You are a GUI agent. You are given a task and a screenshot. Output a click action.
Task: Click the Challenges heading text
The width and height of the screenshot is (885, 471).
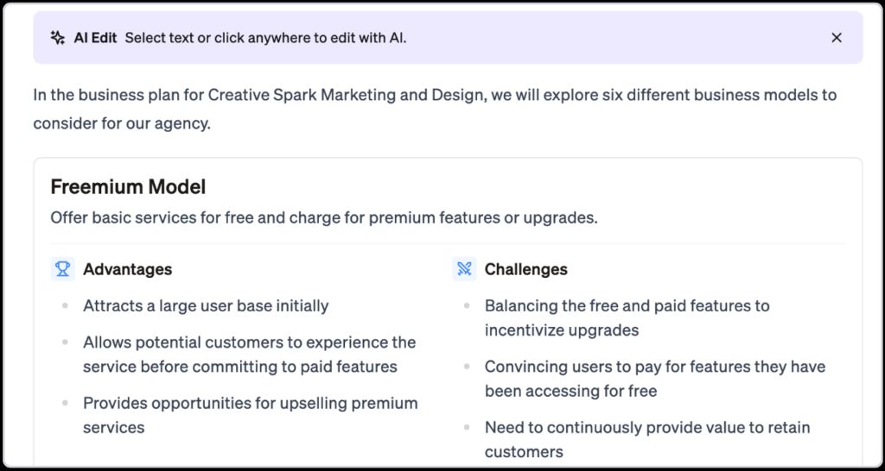coord(525,269)
